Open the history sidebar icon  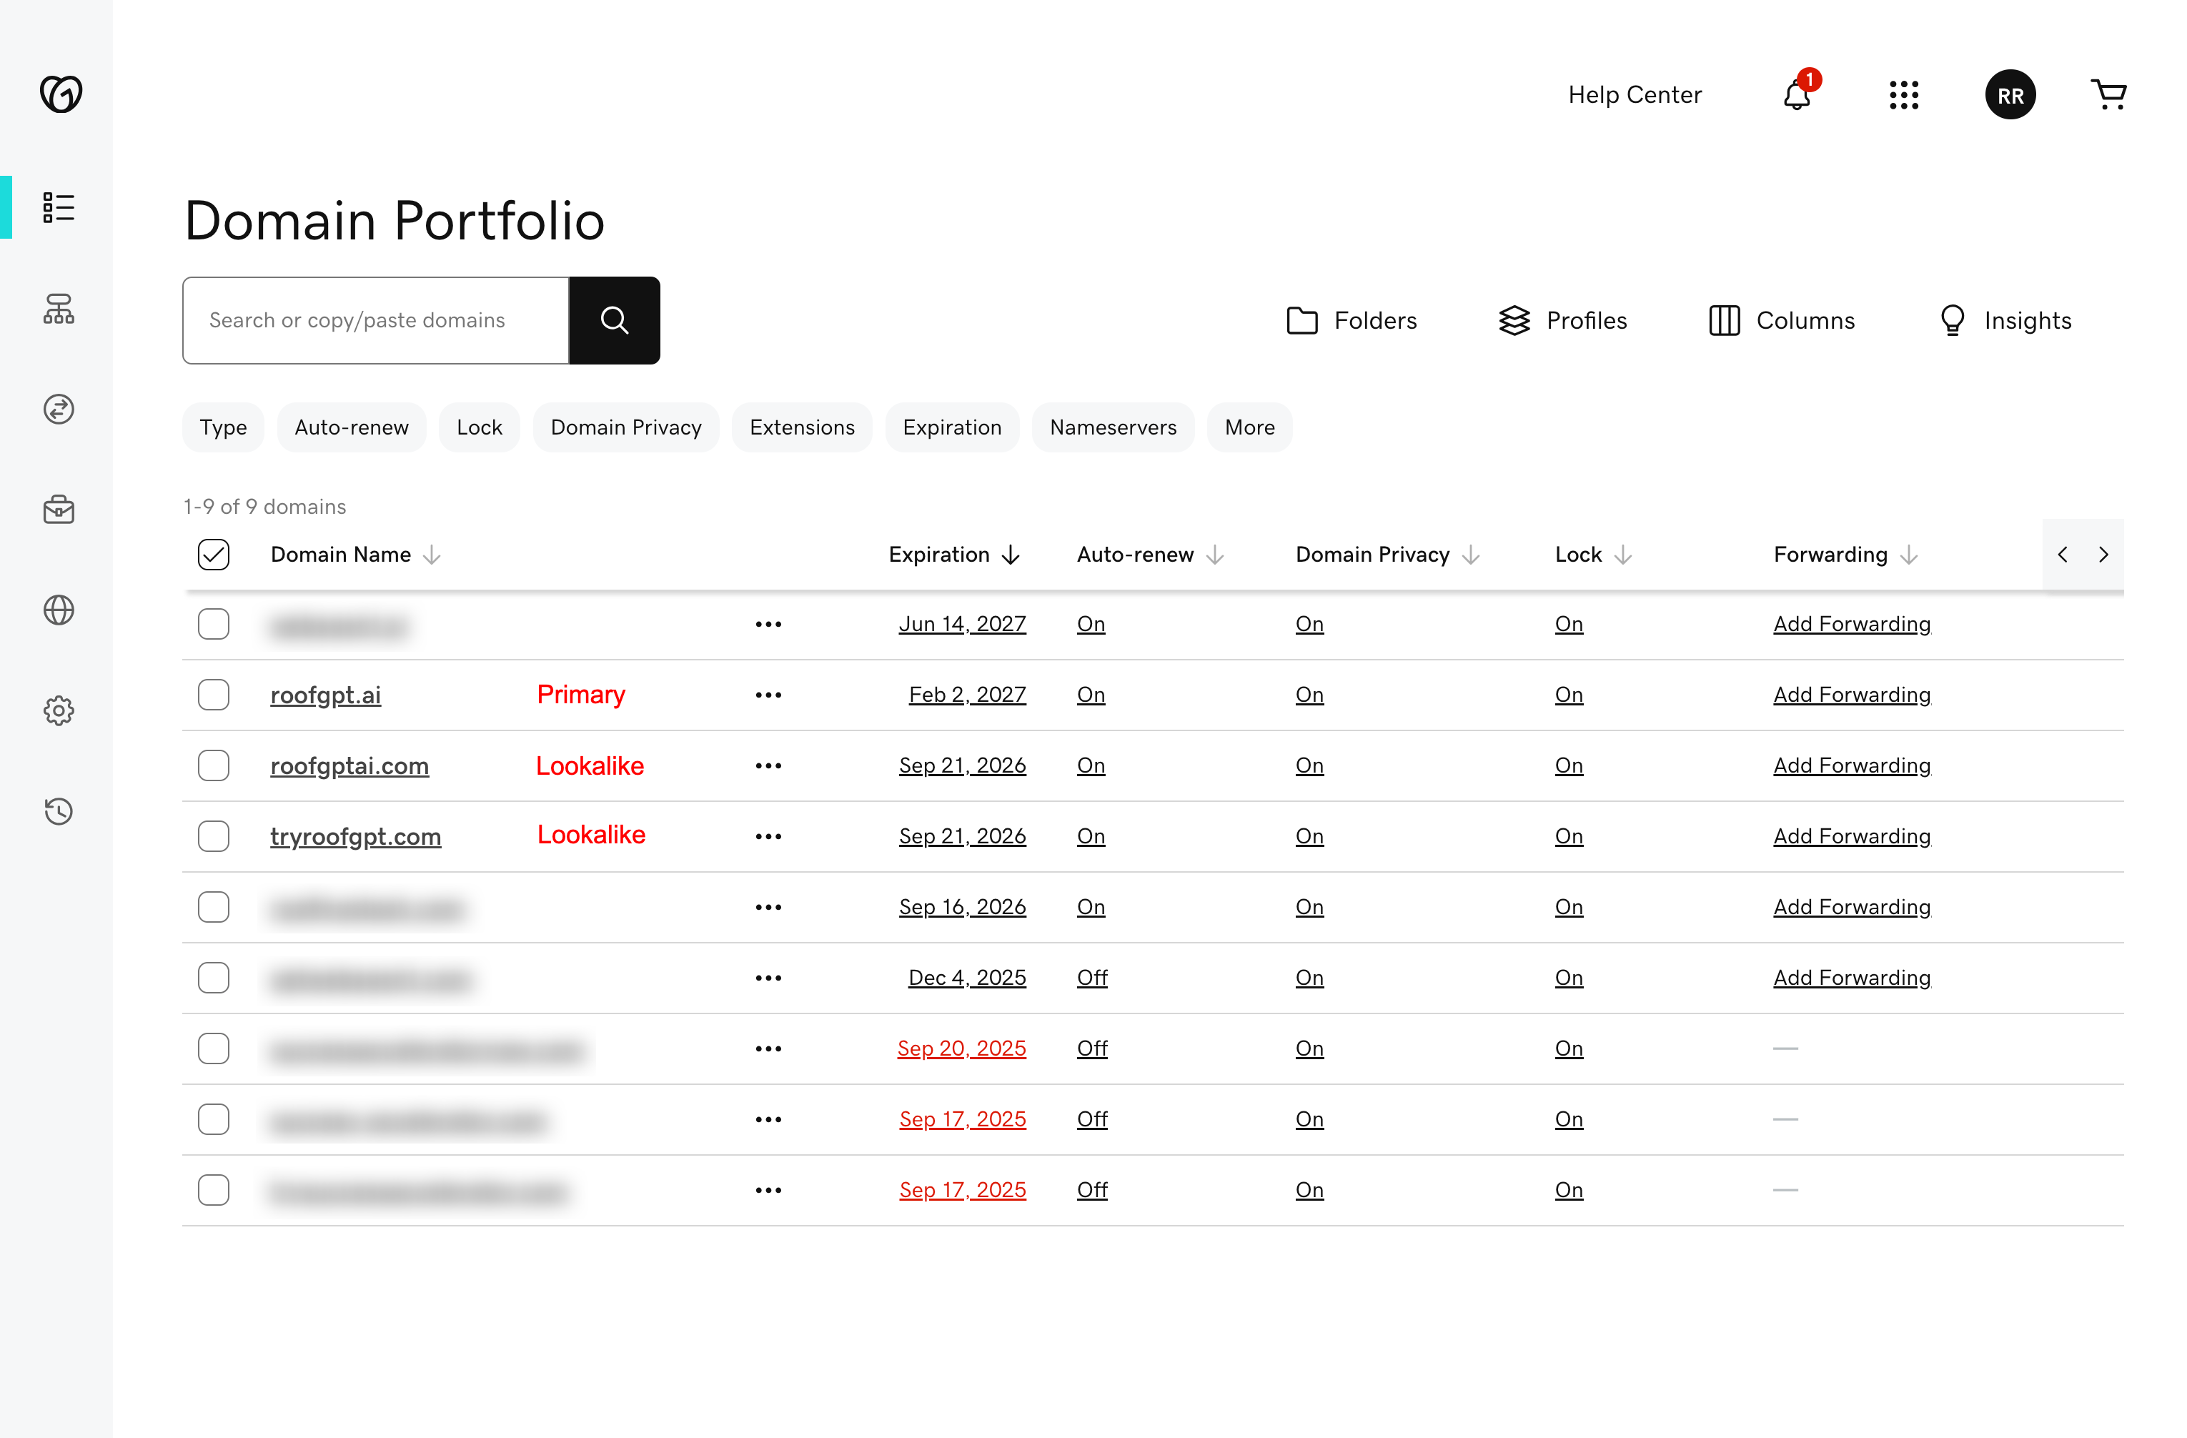pyautogui.click(x=59, y=811)
